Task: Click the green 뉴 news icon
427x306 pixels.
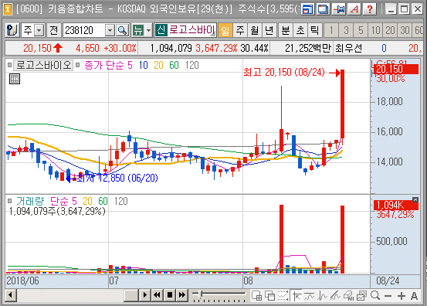Action: pos(138,30)
